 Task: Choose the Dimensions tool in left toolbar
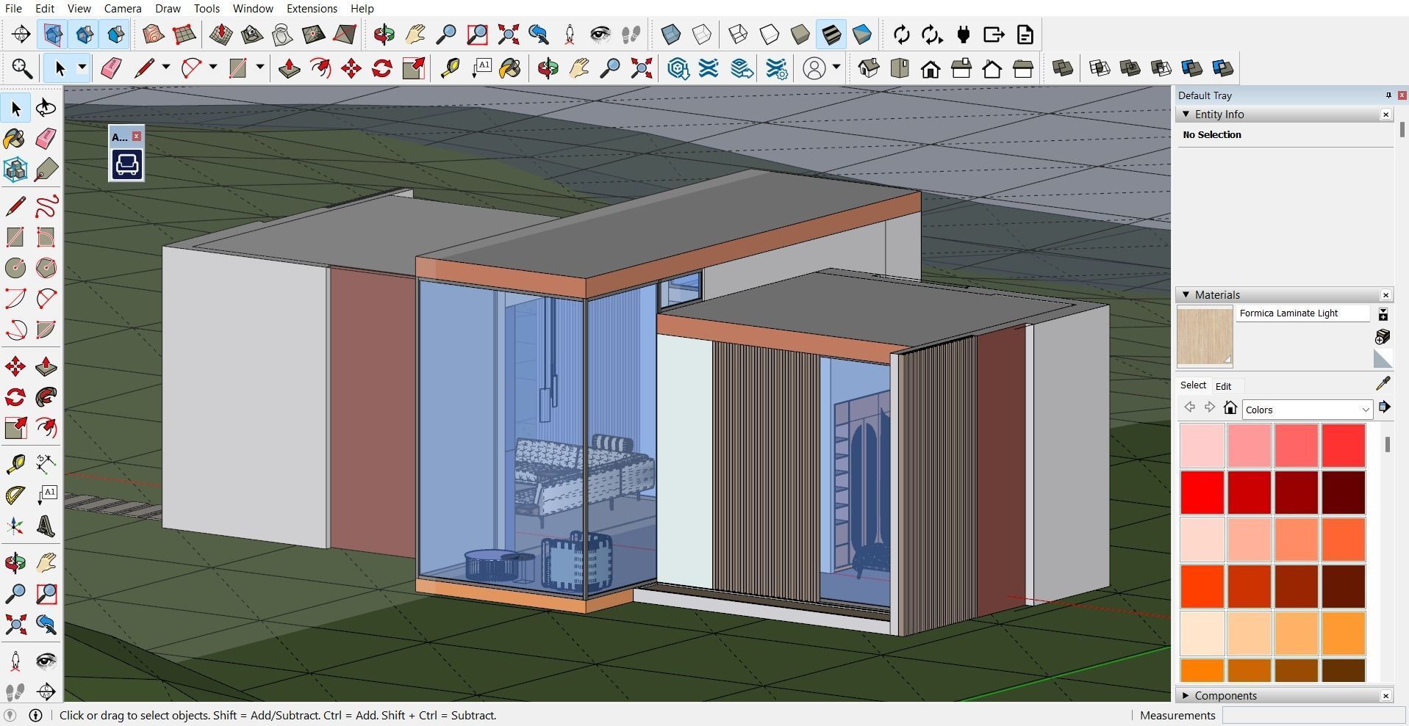point(46,463)
